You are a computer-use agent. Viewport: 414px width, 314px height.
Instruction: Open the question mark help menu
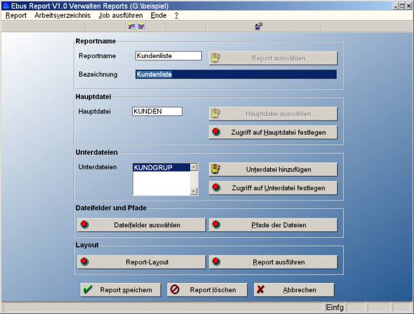pos(176,15)
